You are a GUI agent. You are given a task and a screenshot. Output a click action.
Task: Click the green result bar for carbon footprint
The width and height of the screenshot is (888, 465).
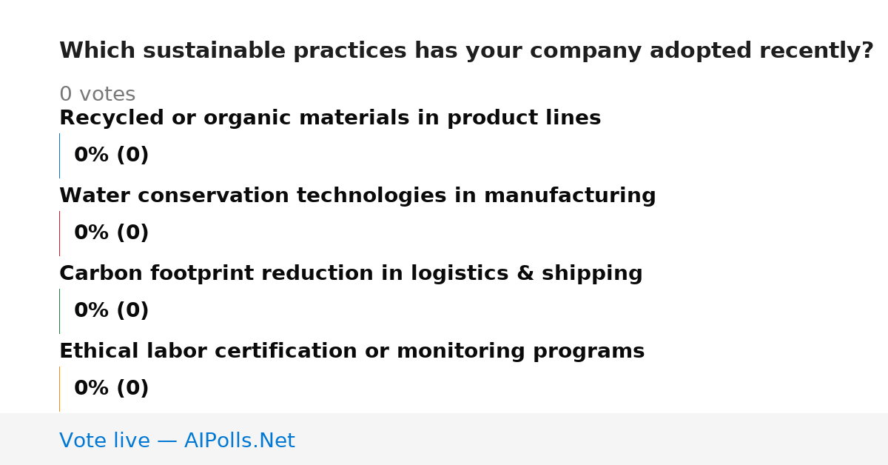pos(59,311)
